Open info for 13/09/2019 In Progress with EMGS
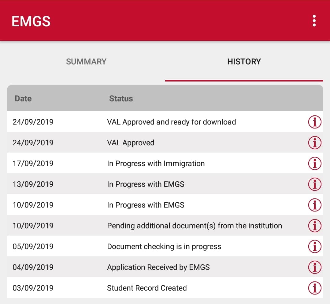 [x=314, y=184]
